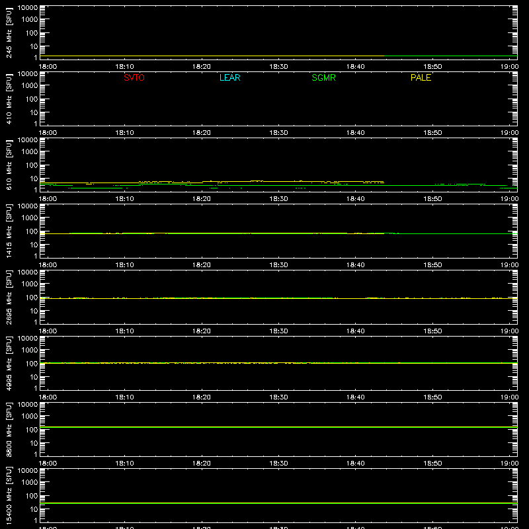Click 19:00 tick label below 245 MHz plot

(x=509, y=67)
